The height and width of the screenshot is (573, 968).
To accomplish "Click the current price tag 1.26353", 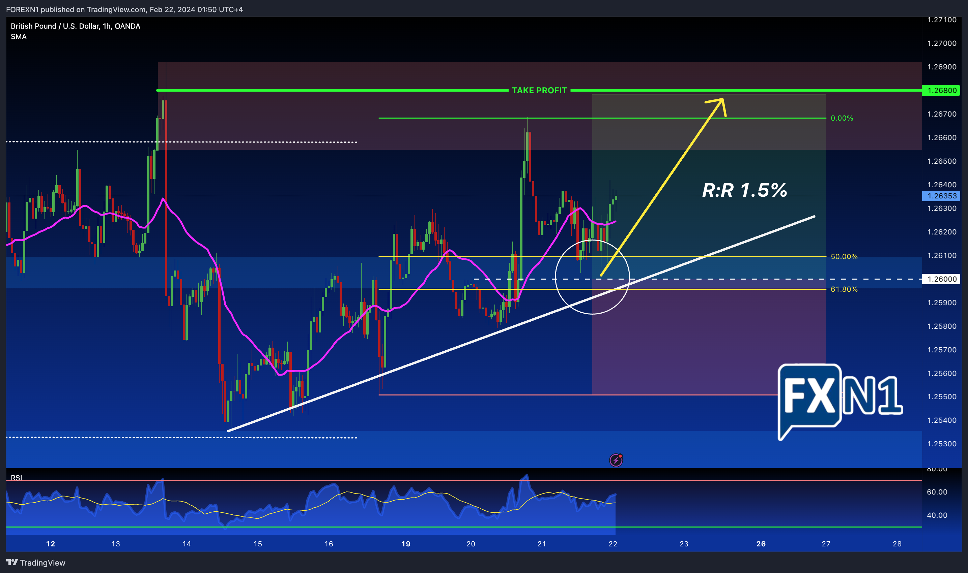I will [x=942, y=196].
